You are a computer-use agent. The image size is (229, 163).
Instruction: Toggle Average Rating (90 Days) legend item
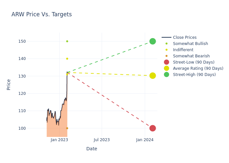[x=198, y=68]
